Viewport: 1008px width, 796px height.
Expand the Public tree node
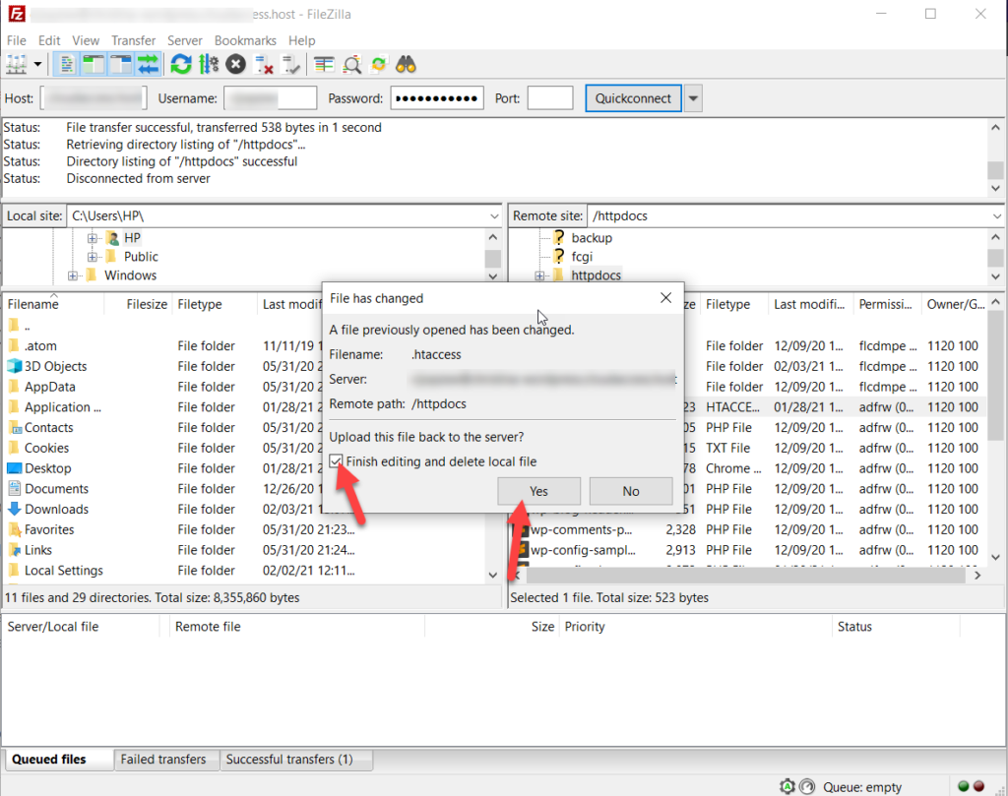93,257
